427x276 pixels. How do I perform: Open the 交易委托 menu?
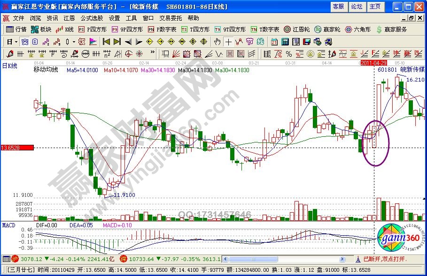(171, 18)
